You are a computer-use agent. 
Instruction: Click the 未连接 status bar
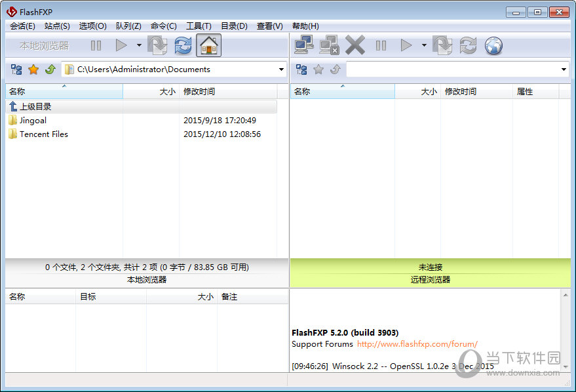(430, 267)
